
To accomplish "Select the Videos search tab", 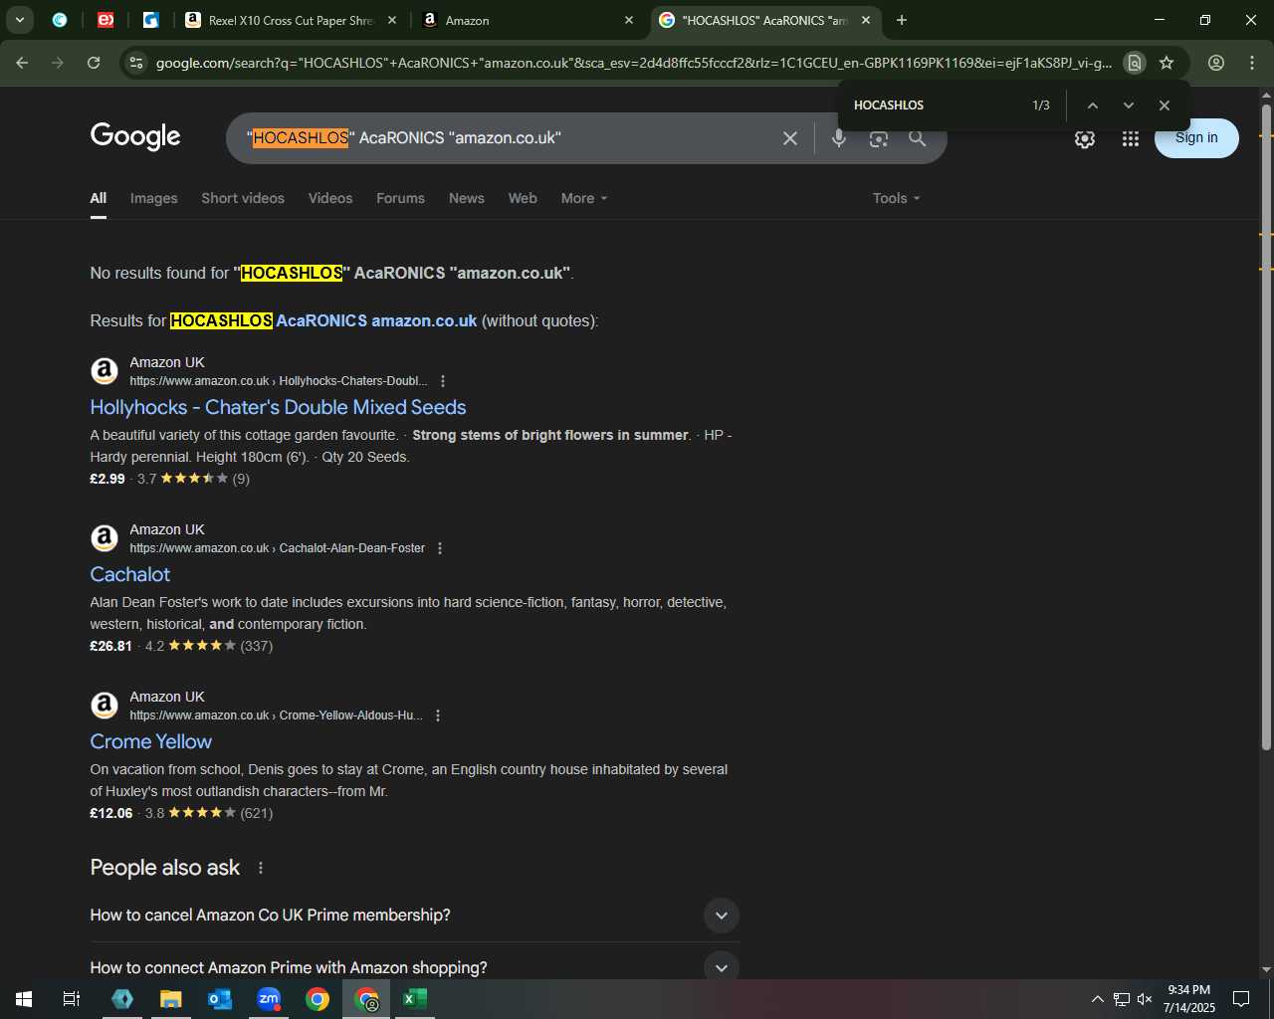I will coord(330,198).
